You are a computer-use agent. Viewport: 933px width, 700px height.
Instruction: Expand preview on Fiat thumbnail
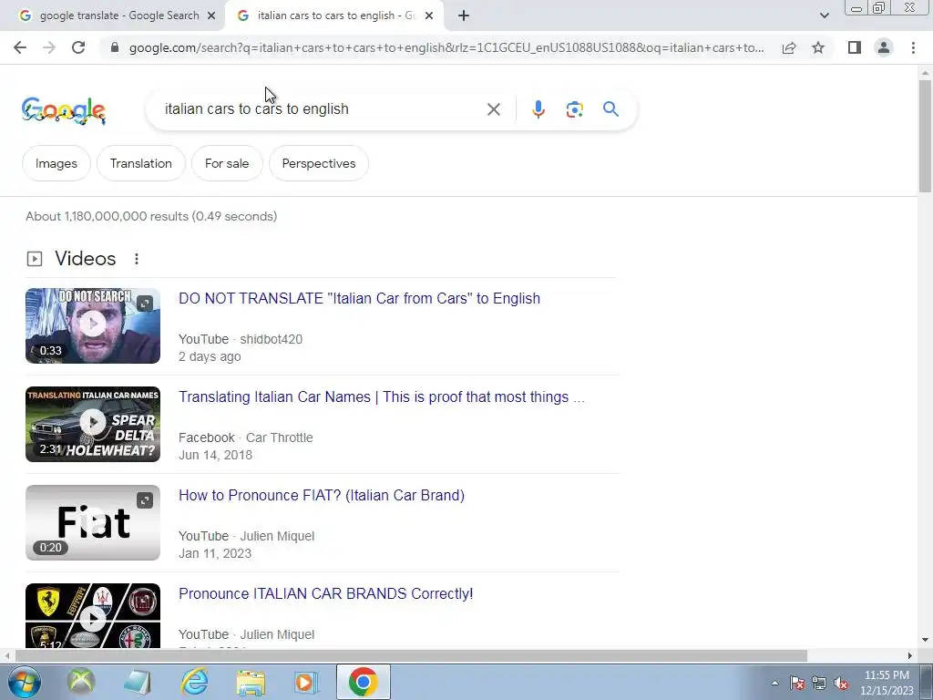click(x=145, y=500)
